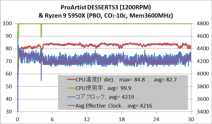The image size is (212, 124).
Task: Click the left axis label '100'
Action: (x=7, y=24)
